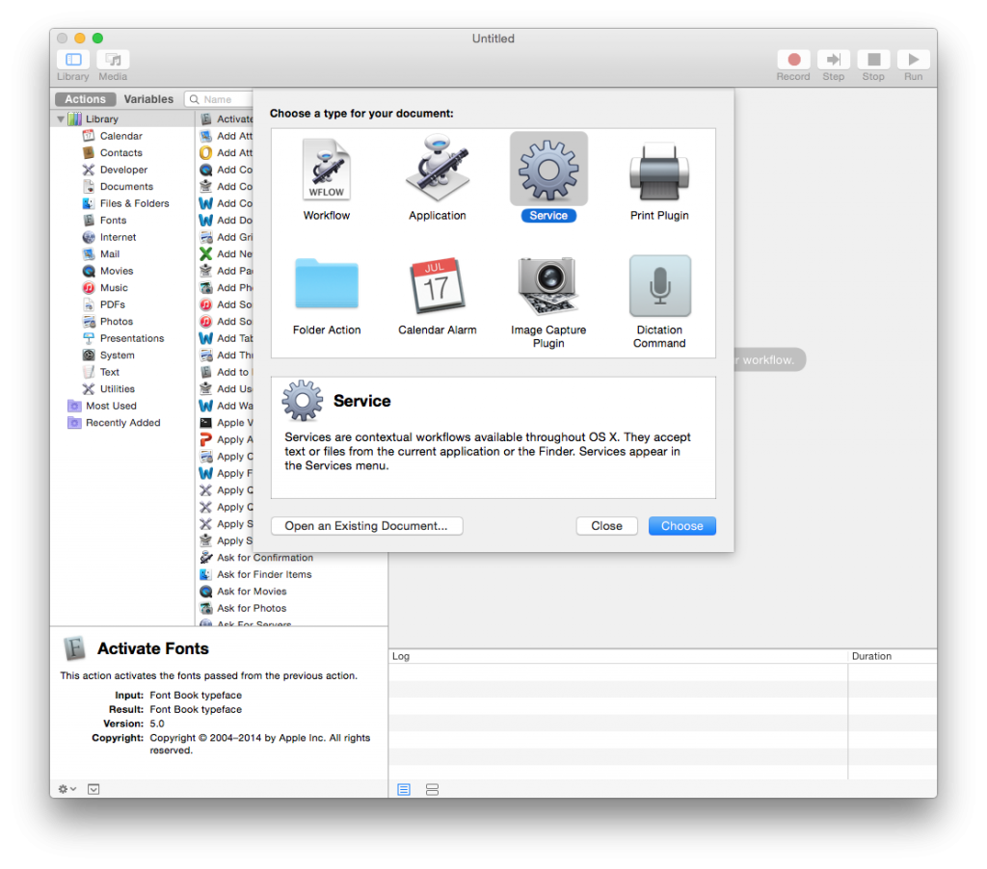
Task: Select Developer in the Library list
Action: click(x=123, y=170)
